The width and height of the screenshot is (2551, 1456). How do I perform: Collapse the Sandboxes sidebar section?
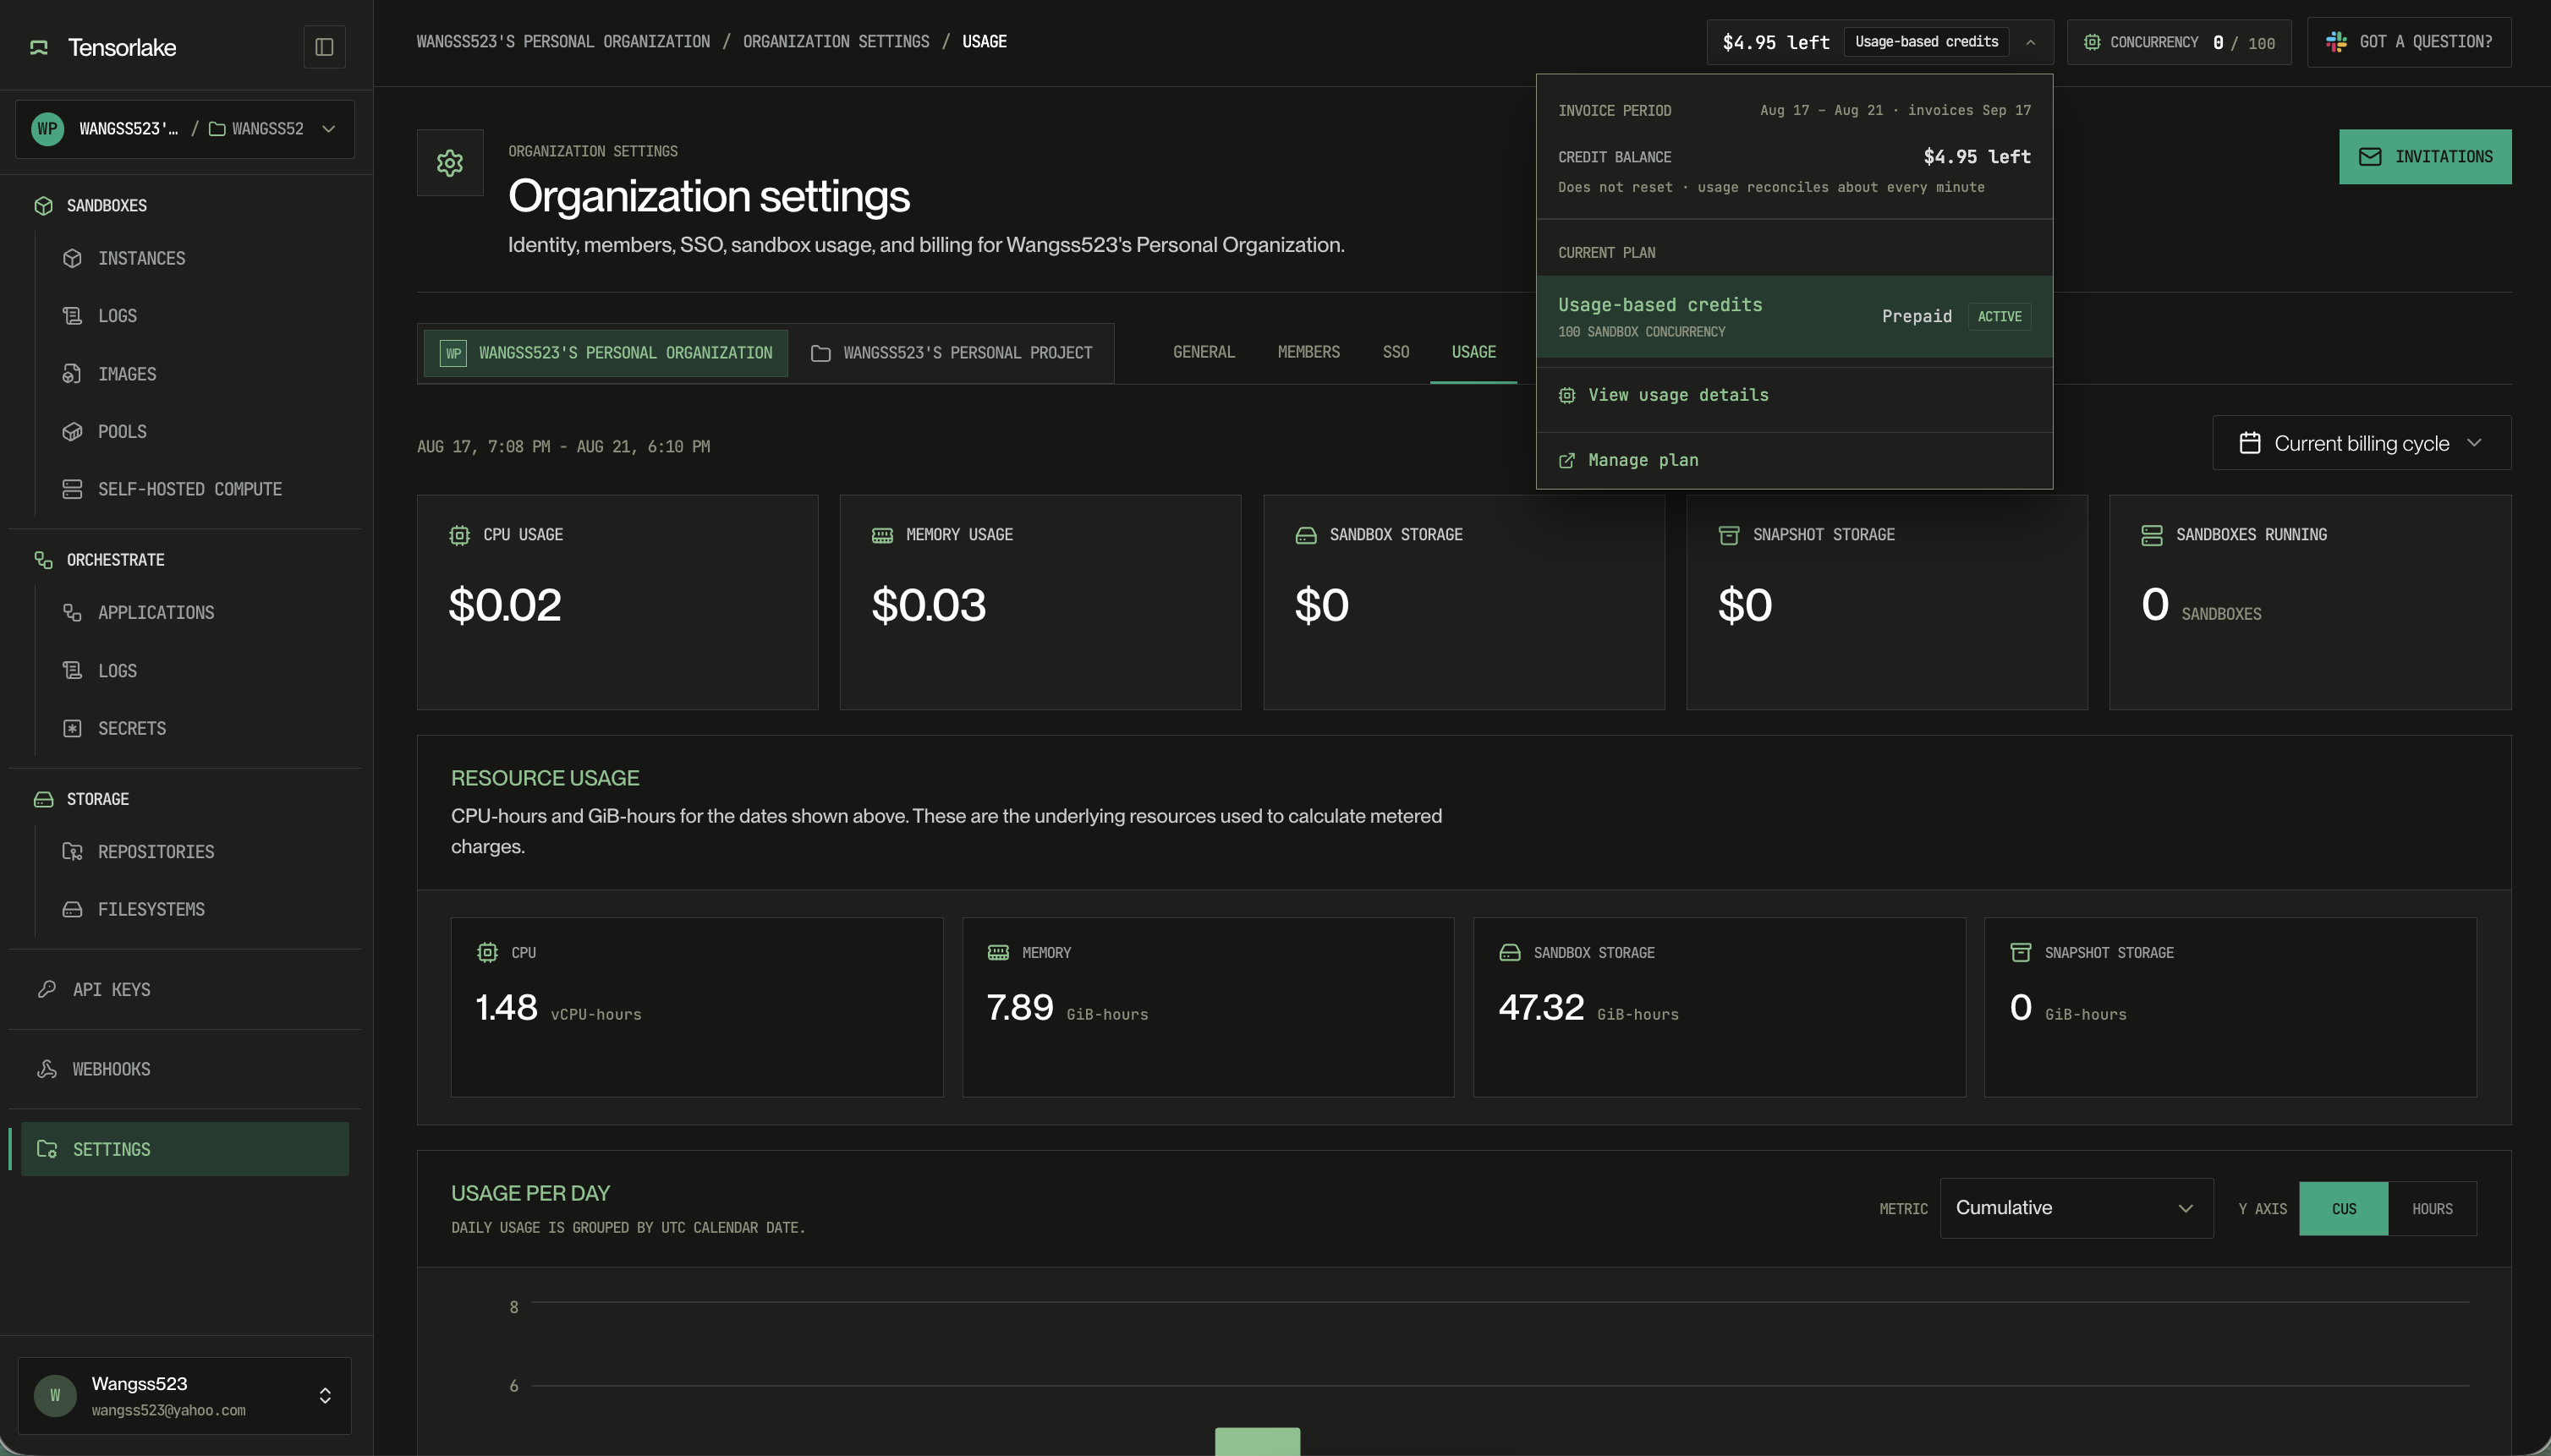pos(106,205)
